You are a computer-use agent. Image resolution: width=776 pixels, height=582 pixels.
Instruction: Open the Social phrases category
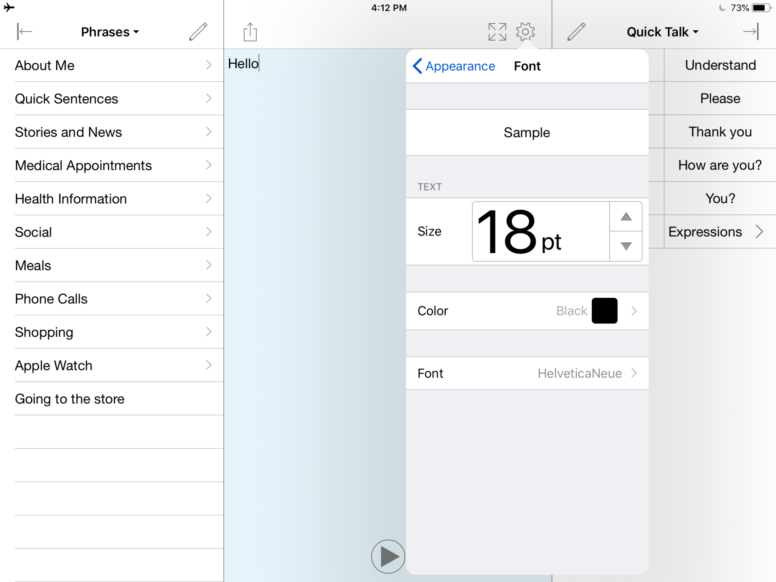[112, 232]
